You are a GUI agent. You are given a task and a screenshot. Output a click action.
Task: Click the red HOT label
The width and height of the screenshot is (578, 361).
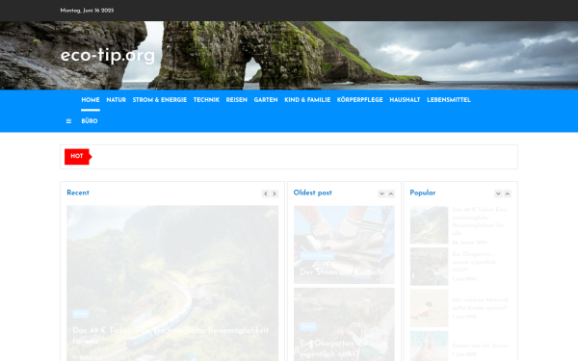pos(77,156)
